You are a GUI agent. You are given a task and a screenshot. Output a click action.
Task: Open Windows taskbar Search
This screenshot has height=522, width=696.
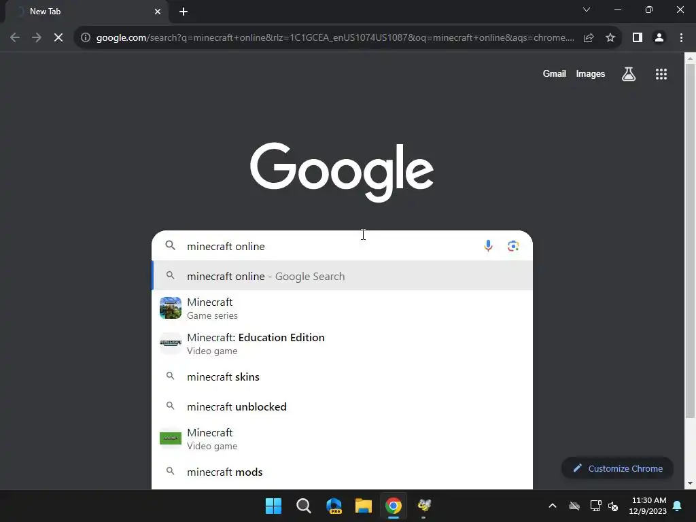(x=304, y=506)
